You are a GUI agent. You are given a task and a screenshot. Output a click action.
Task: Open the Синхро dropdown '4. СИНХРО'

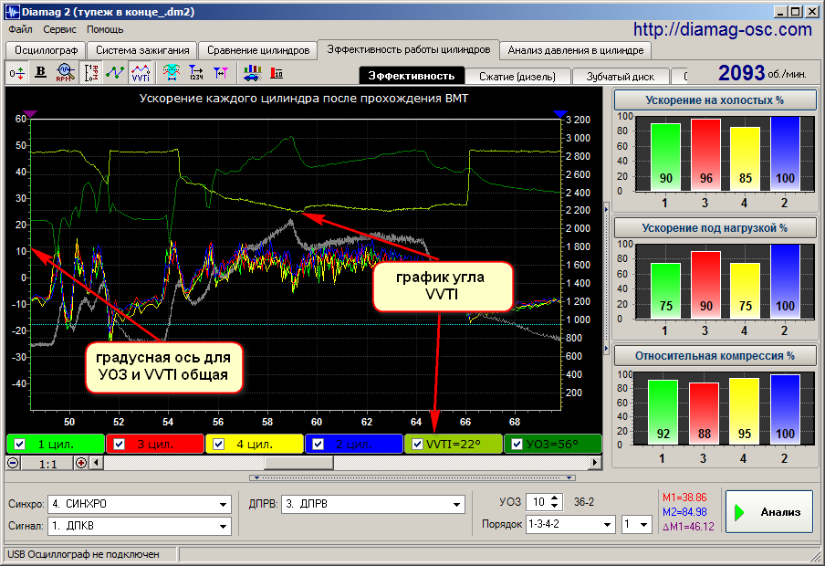tap(140, 504)
